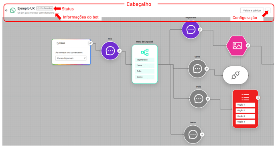Select the Pollo menu option
The width and height of the screenshot is (276, 147).
pos(145,71)
